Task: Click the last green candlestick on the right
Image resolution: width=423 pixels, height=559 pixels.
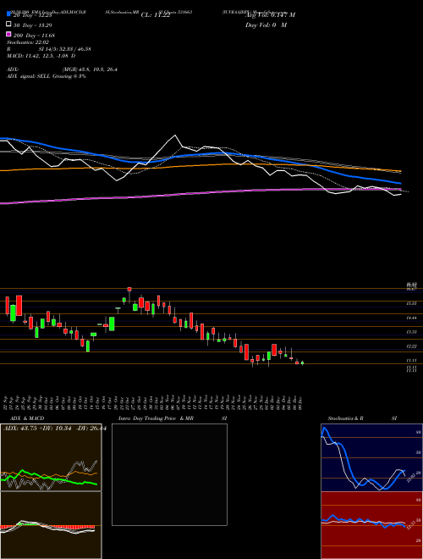Action: coord(302,363)
